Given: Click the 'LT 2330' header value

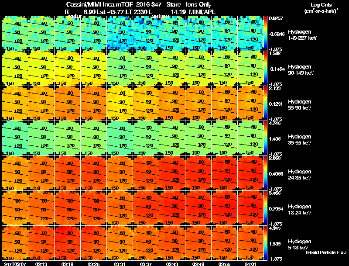Looking at the screenshot, I should pos(136,12).
